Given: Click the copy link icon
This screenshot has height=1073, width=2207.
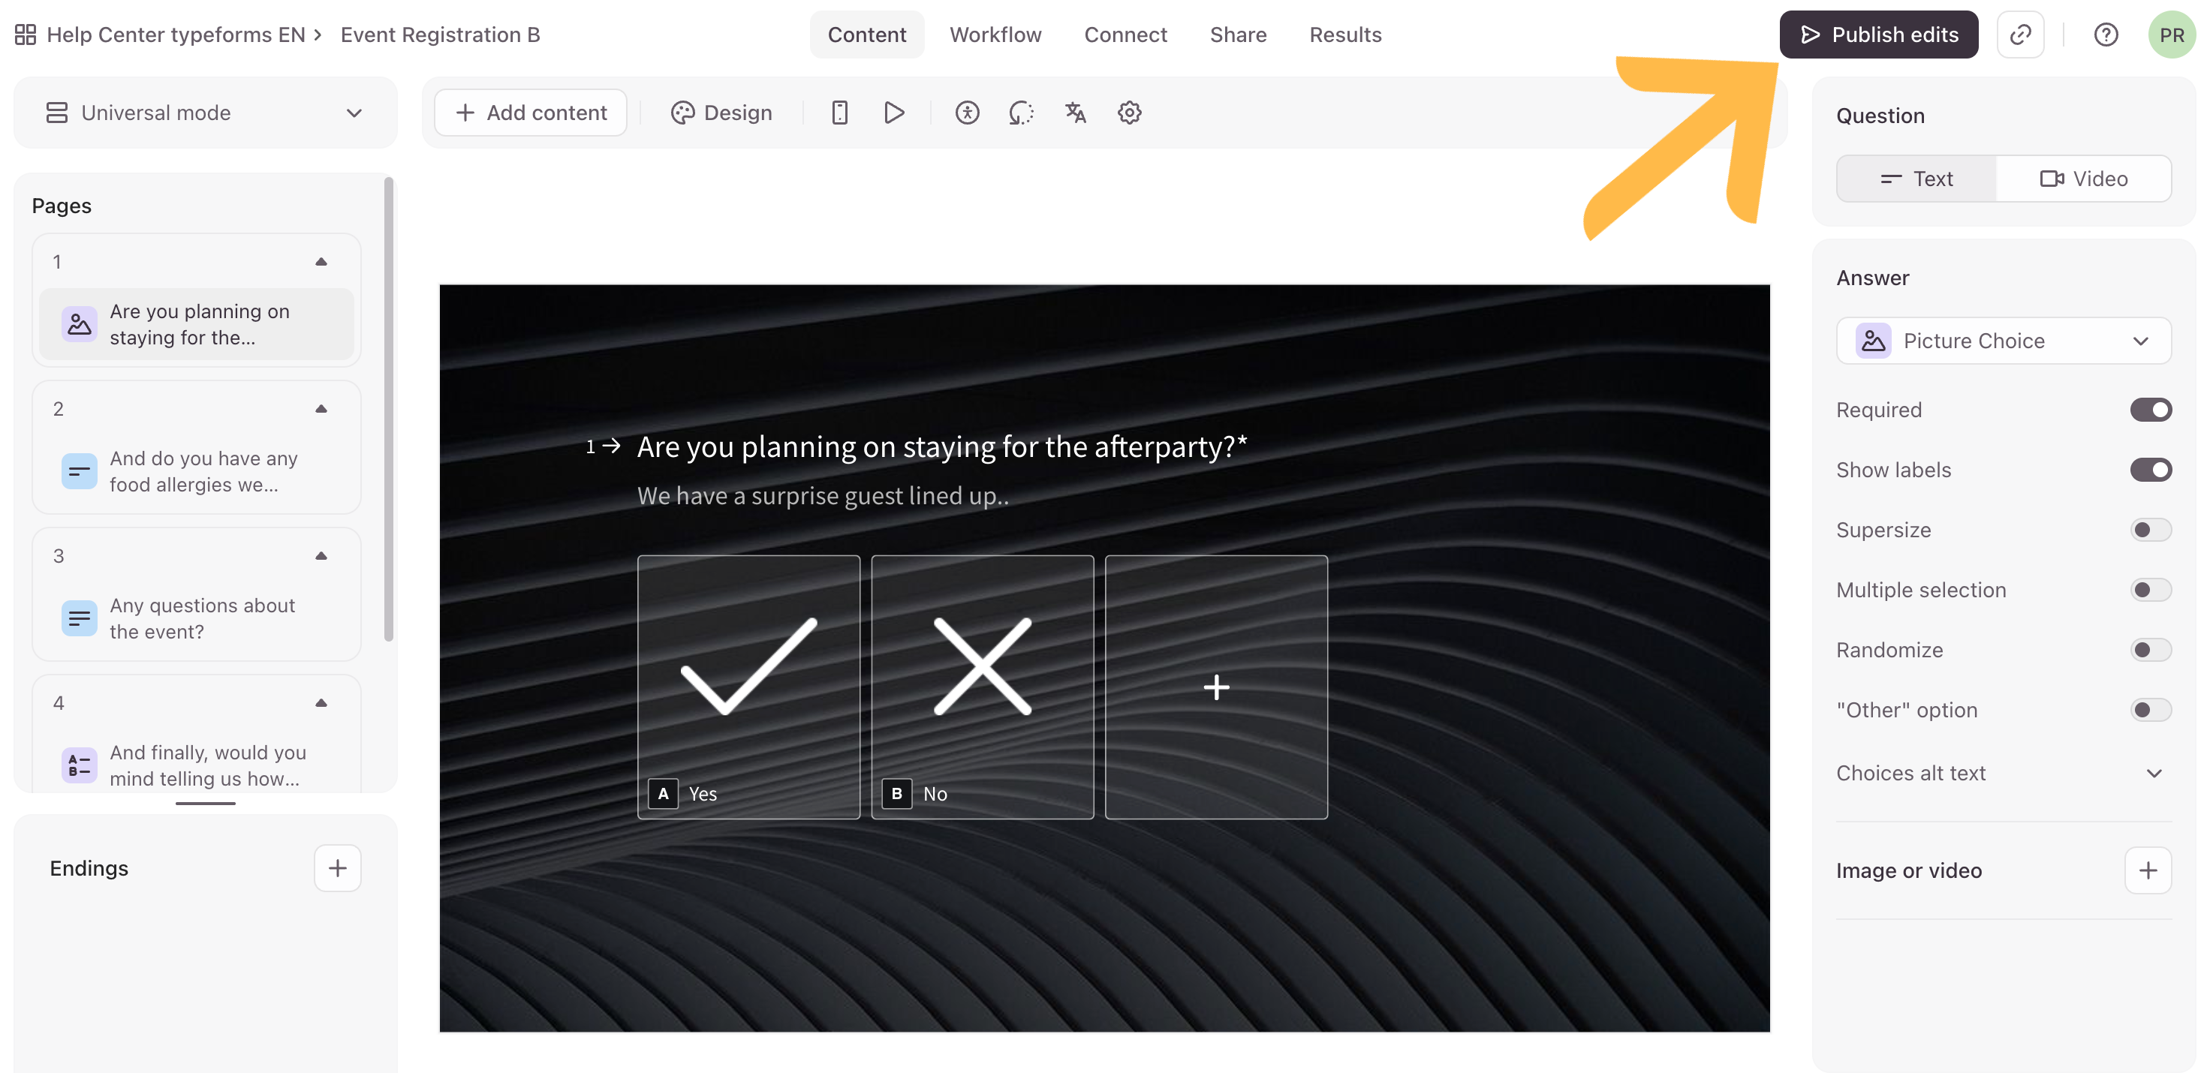Looking at the screenshot, I should click(x=2020, y=35).
